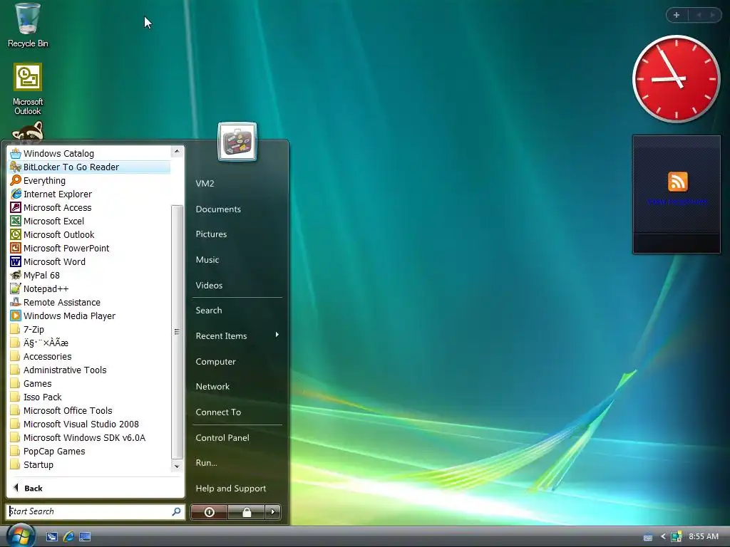Click the red analog clock gadget
730x547 pixels.
(x=676, y=79)
